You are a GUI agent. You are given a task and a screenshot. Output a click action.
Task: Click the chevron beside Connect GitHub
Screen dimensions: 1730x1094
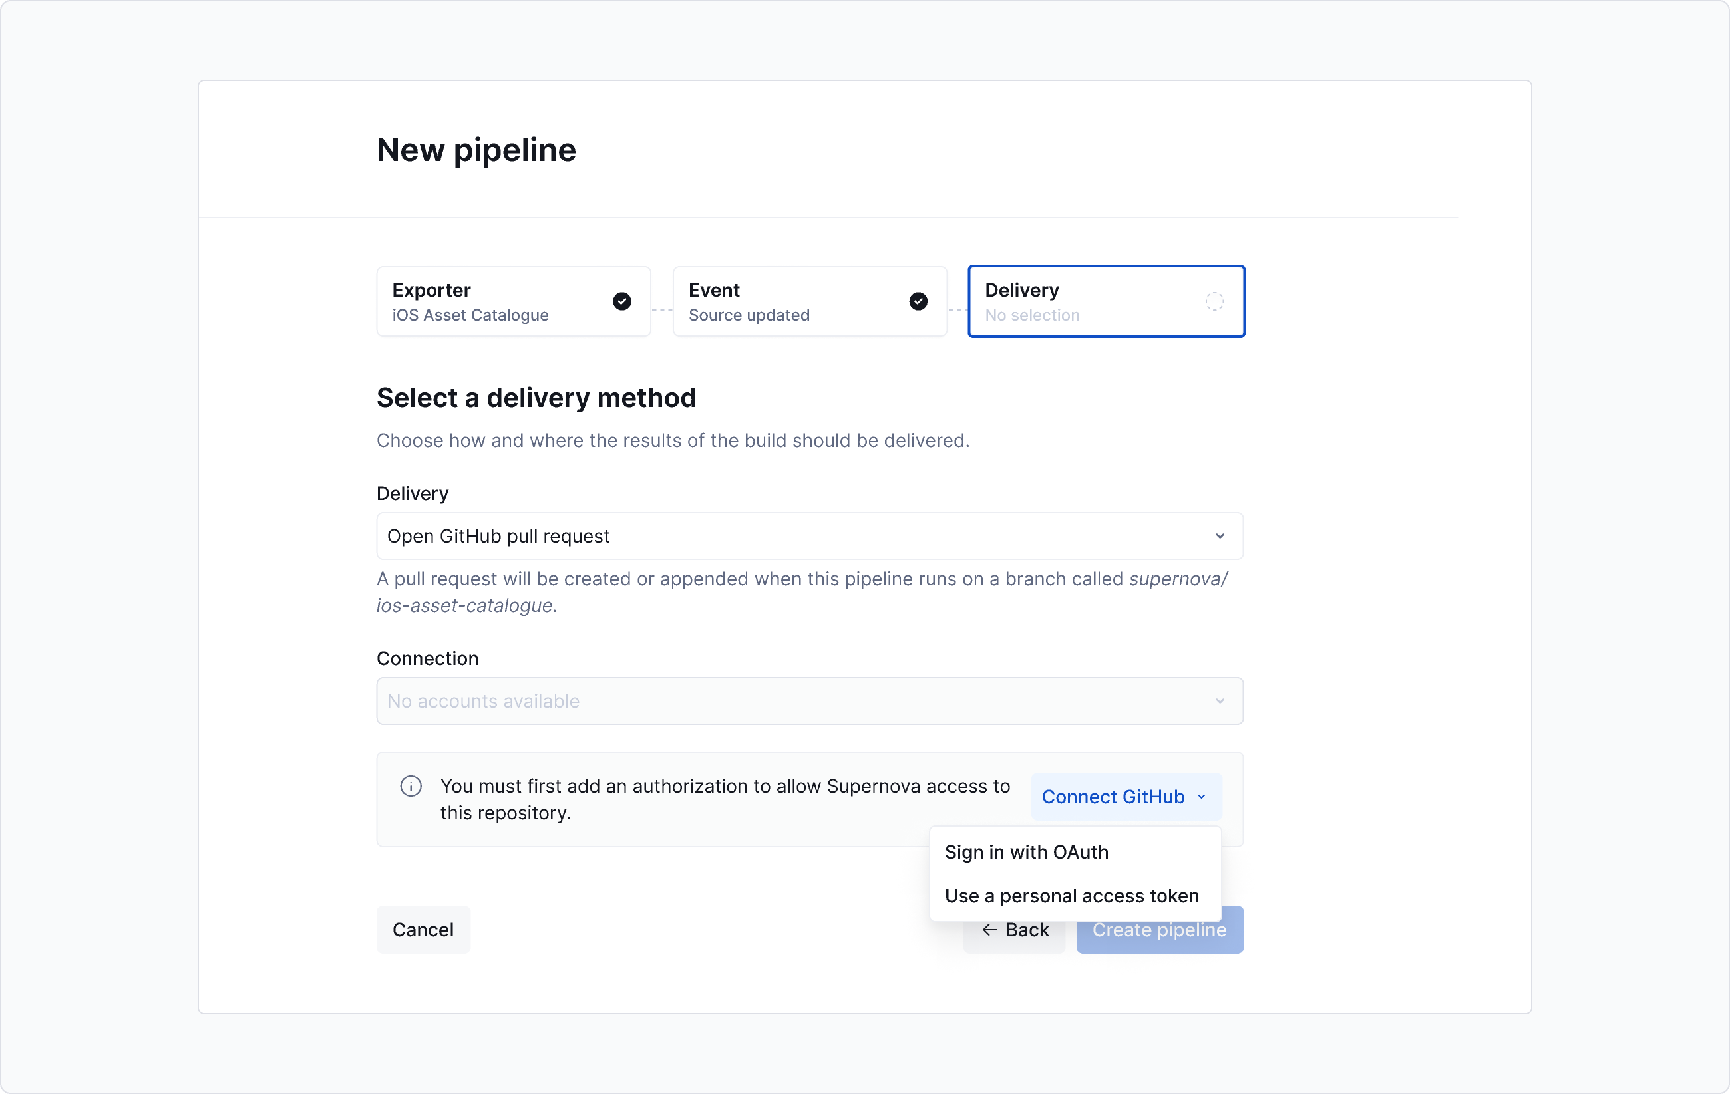tap(1202, 797)
